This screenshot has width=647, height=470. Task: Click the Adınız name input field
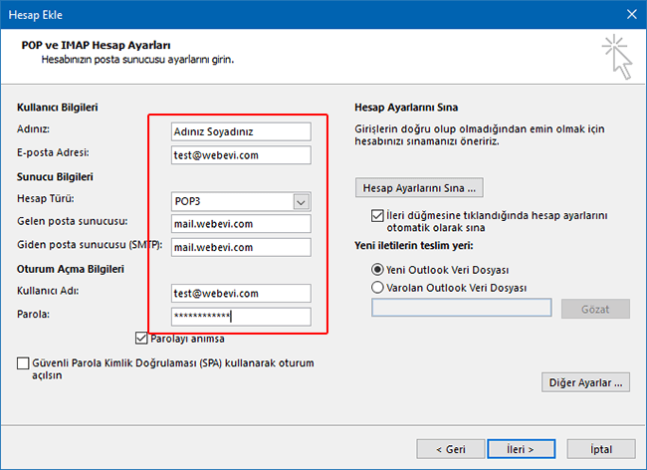(241, 131)
